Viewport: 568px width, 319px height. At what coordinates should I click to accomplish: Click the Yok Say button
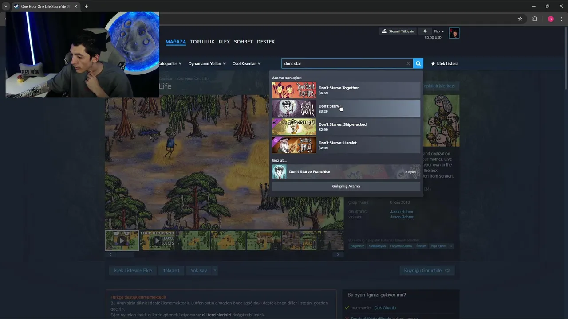199,270
